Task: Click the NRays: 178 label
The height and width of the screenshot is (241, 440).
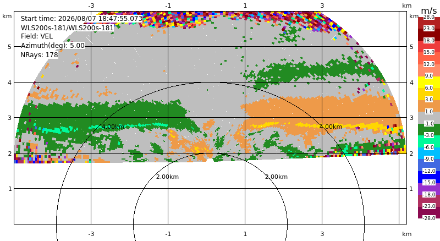Action: click(x=39, y=55)
